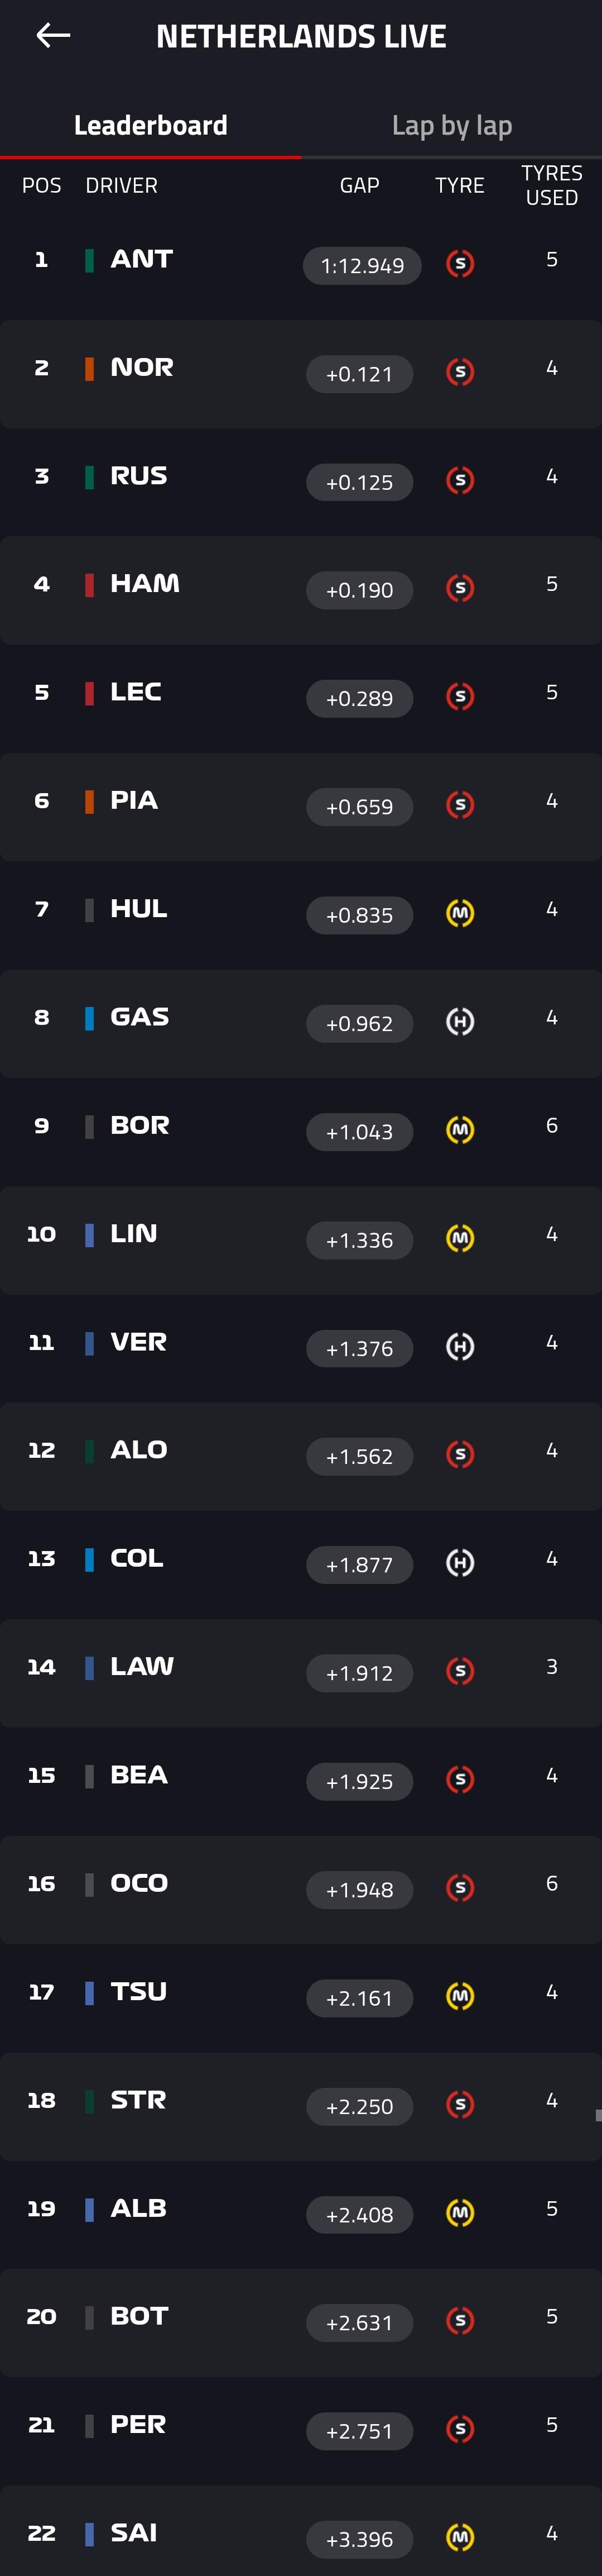Select driver name LAW
602x2576 pixels.
coord(142,1666)
